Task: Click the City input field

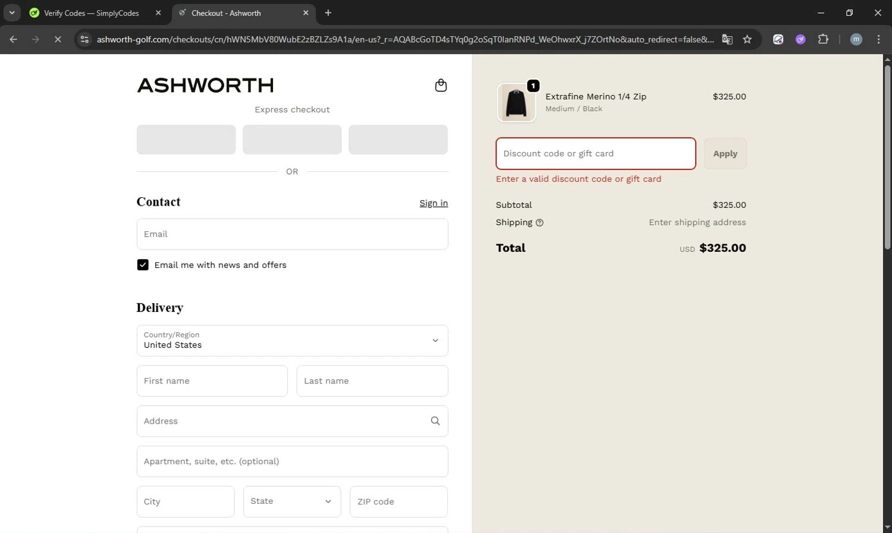Action: point(186,502)
